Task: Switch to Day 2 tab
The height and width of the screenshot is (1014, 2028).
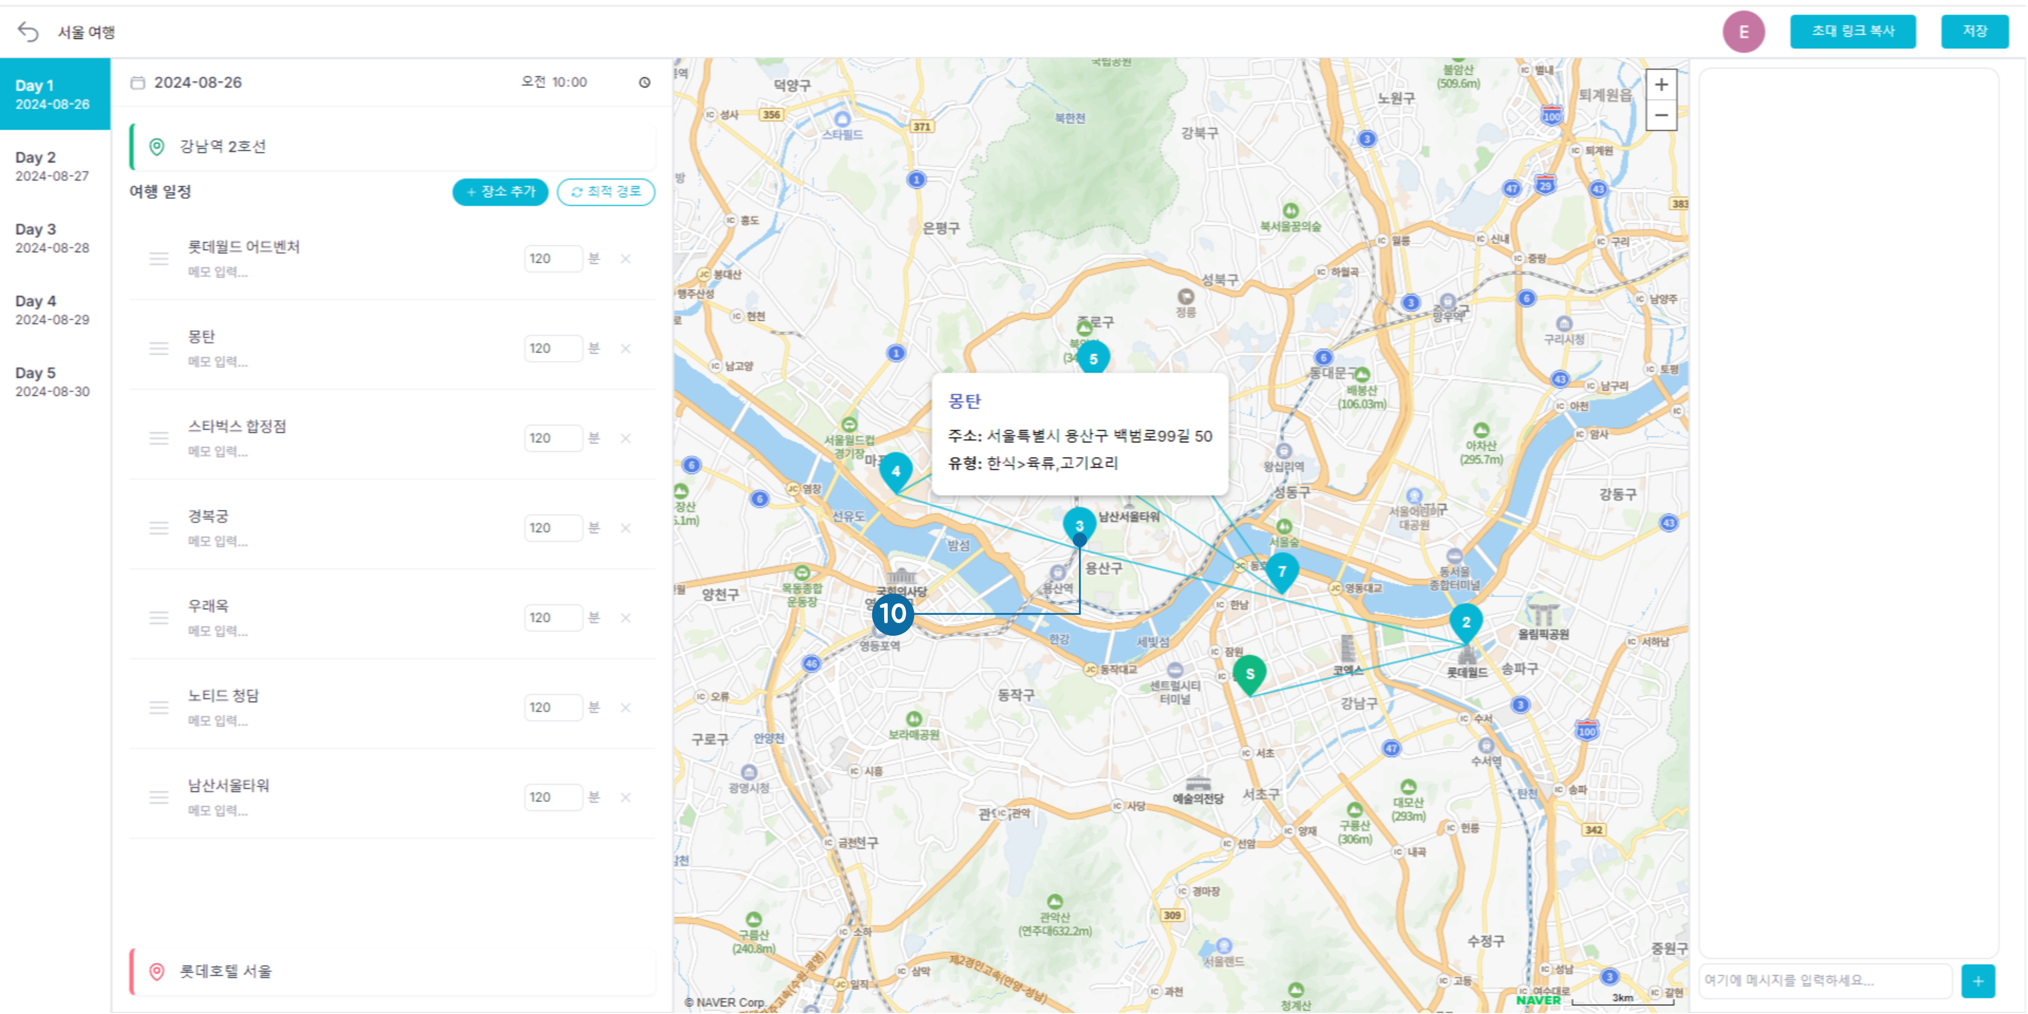Action: click(55, 166)
